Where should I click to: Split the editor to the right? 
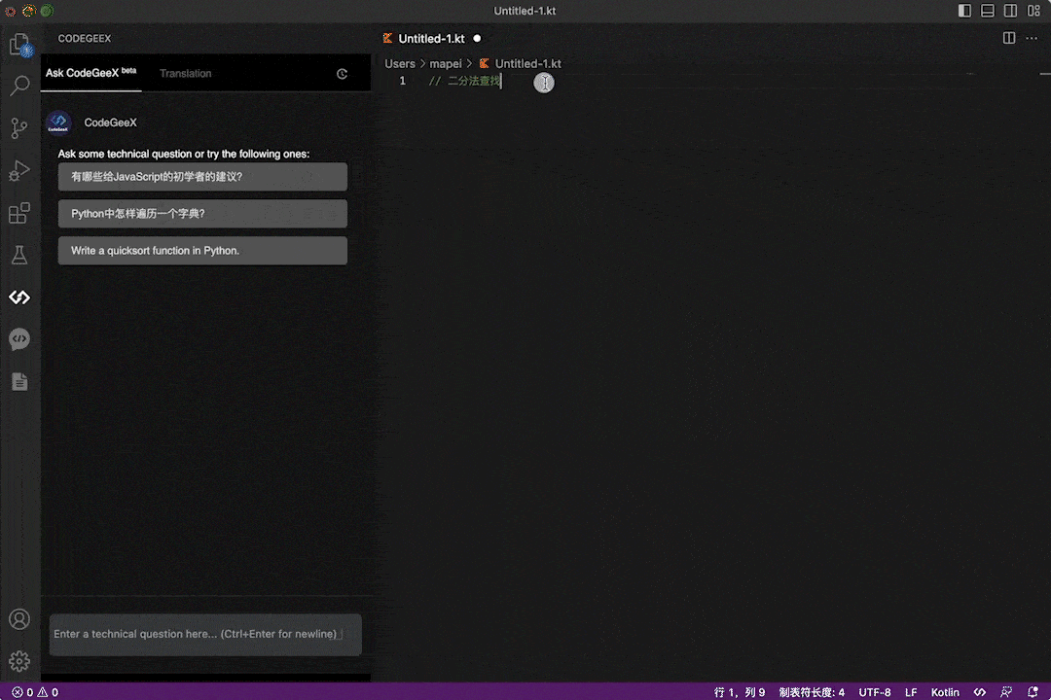coord(1009,38)
